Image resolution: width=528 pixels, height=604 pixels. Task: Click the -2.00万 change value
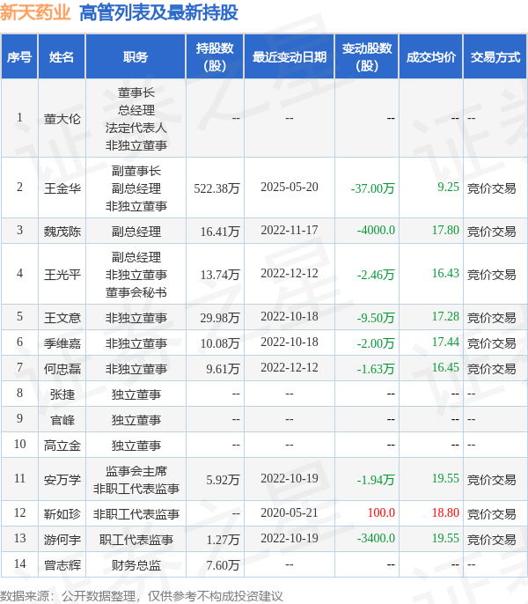[376, 343]
